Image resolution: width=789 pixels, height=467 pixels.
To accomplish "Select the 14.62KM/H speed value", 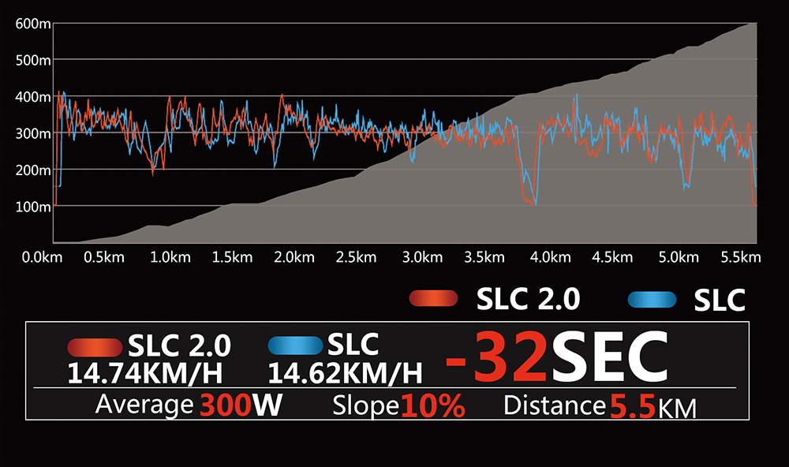I will [x=345, y=372].
